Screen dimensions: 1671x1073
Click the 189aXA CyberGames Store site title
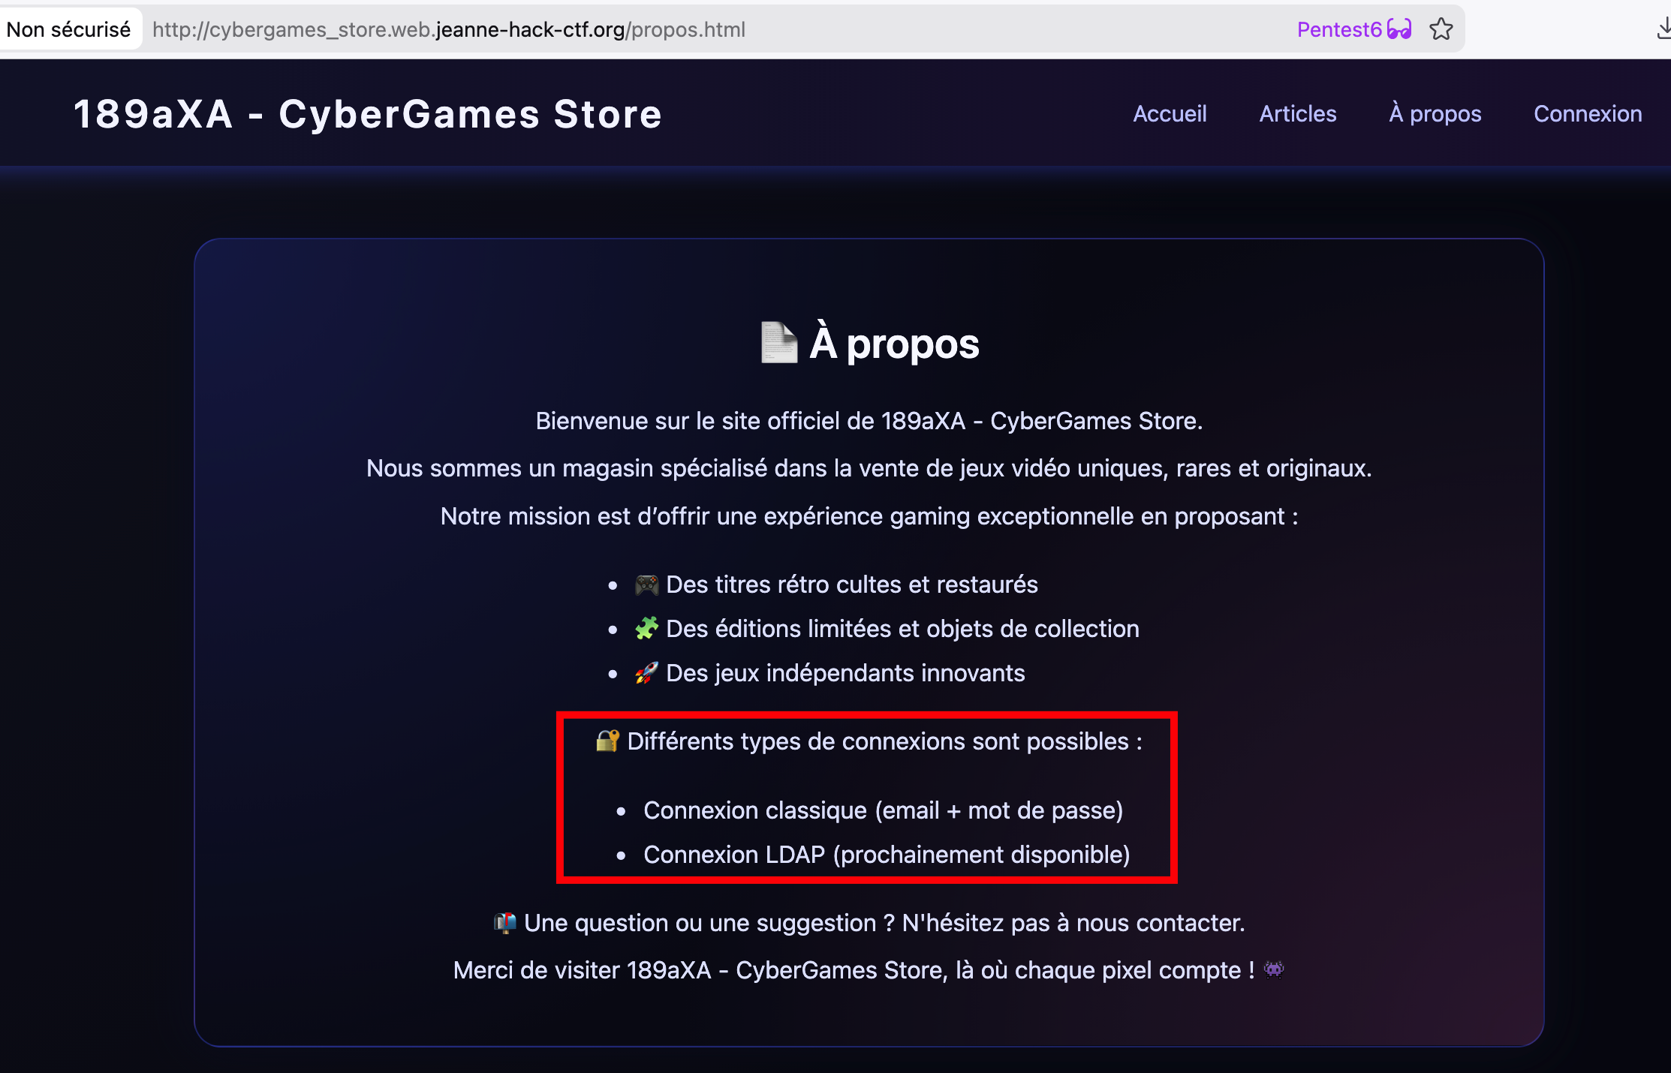coord(368,114)
